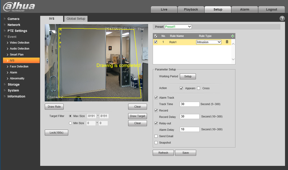Uncheck the Alarm Track checkbox
The width and height of the screenshot is (288, 170).
point(156,97)
